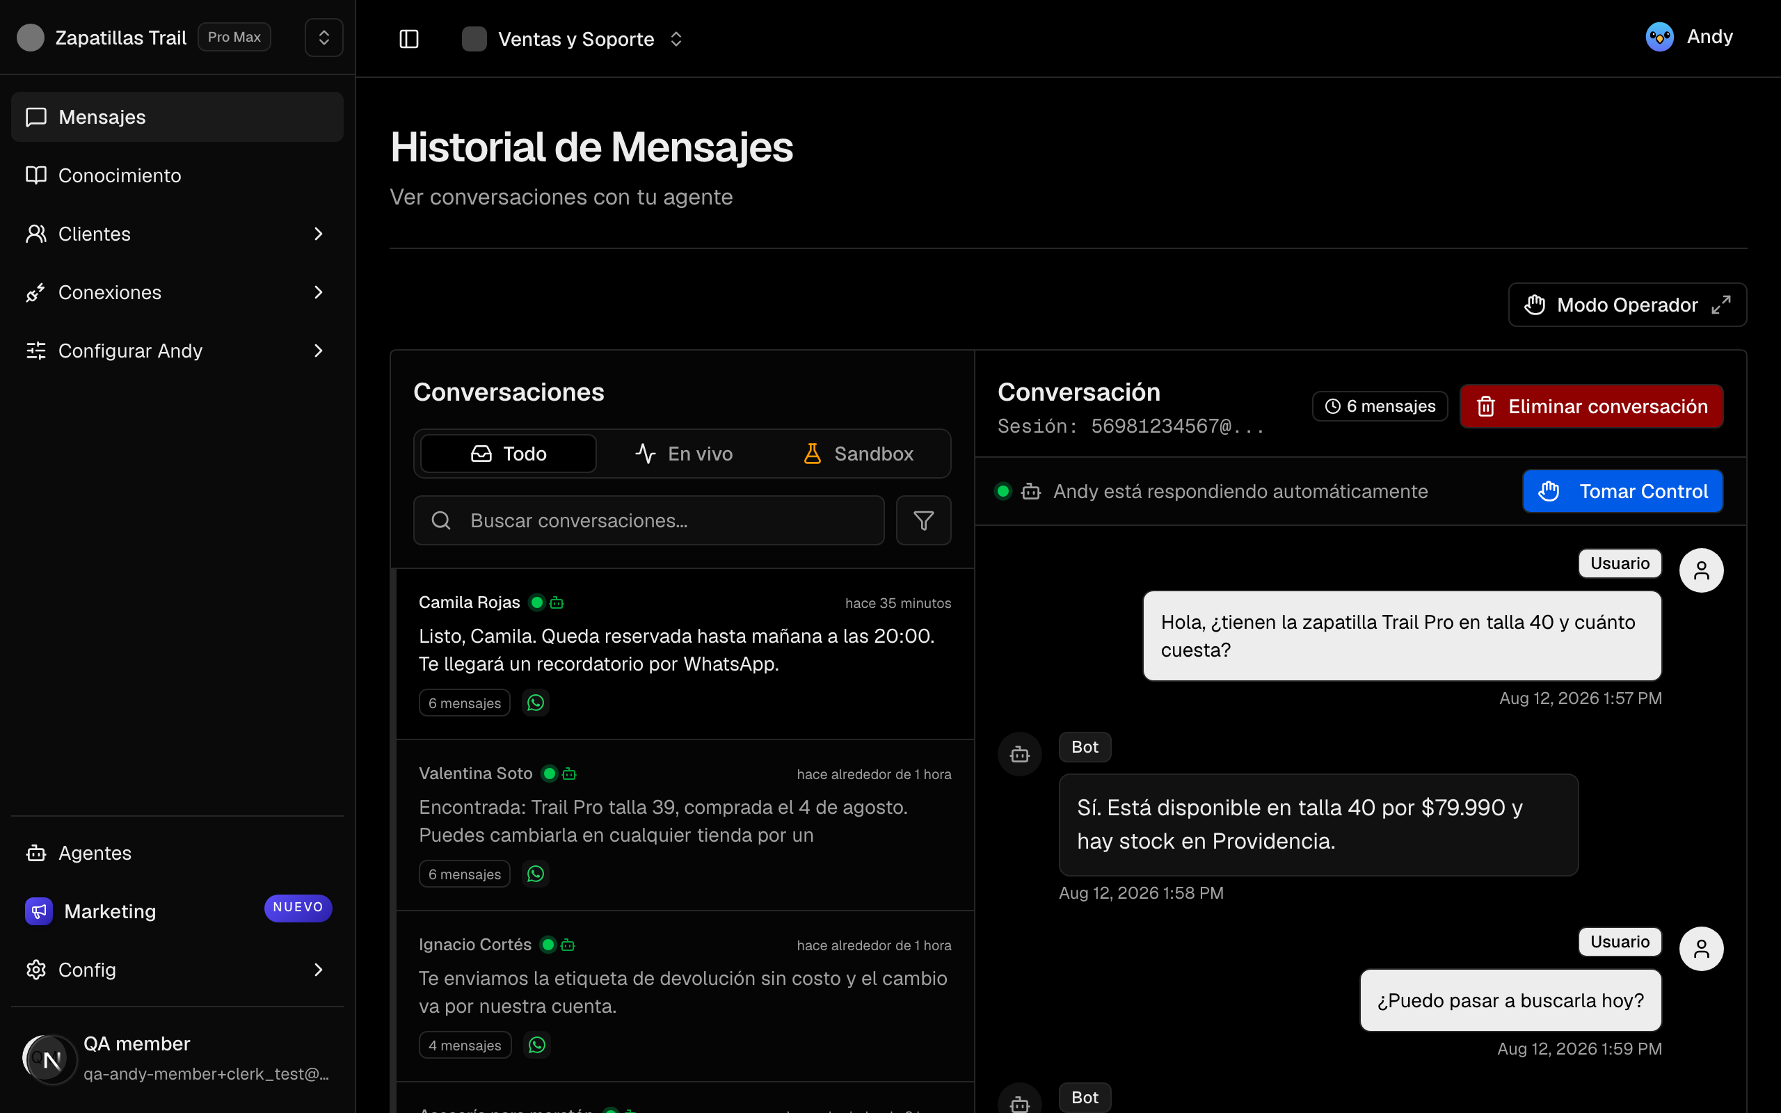The width and height of the screenshot is (1781, 1113).
Task: Click Eliminar conversación button
Action: pos(1591,406)
